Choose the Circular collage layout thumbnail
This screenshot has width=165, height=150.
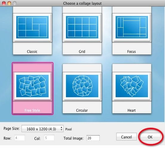pyautogui.click(x=82, y=86)
